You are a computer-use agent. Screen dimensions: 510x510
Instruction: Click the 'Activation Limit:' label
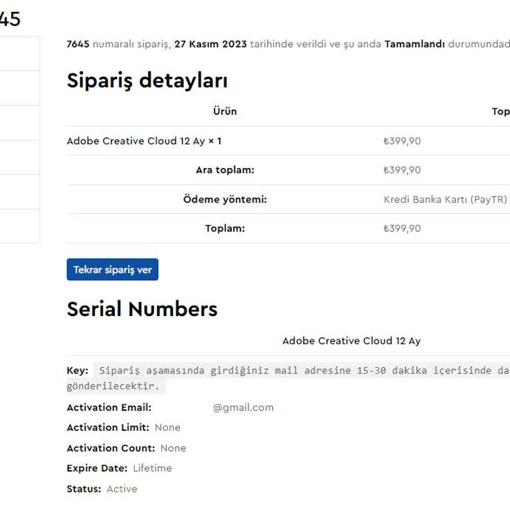coord(108,428)
